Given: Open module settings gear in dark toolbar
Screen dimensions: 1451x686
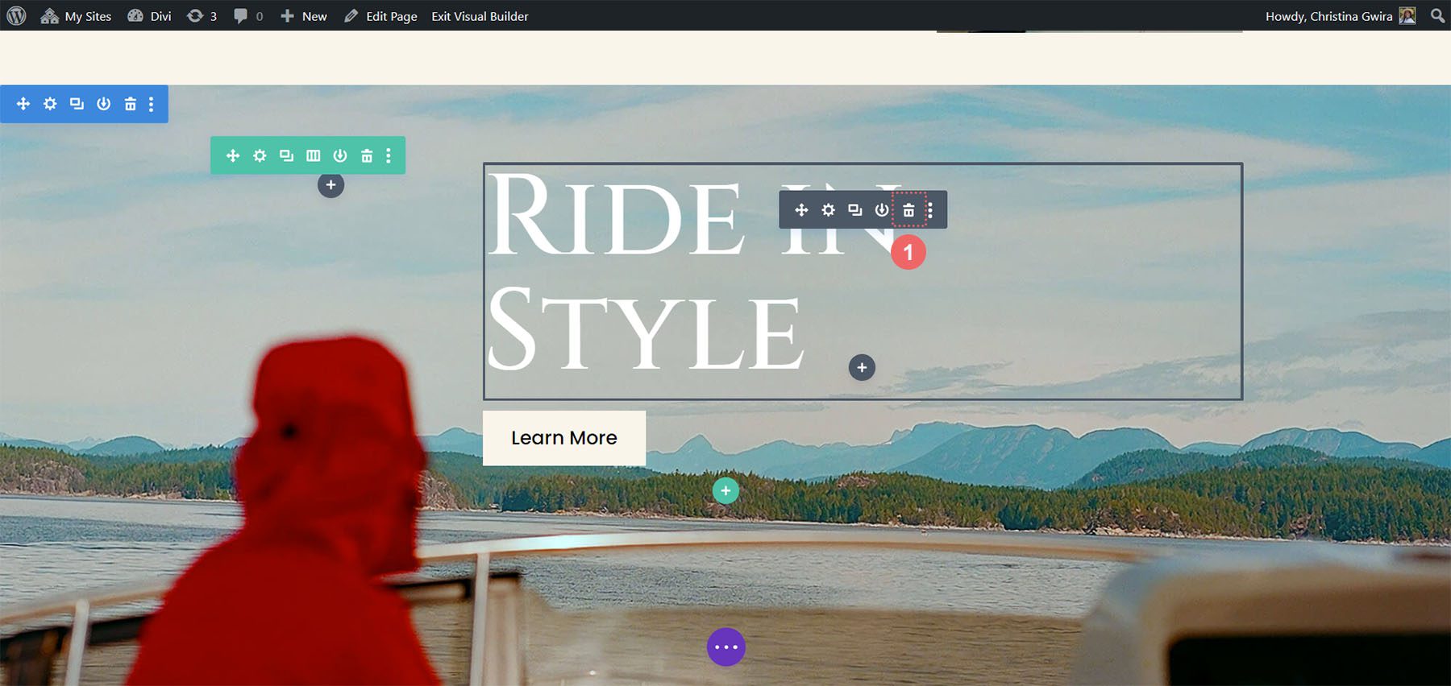Looking at the screenshot, I should click(828, 210).
